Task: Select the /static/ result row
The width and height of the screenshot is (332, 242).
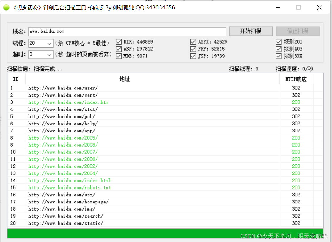Action: (165, 223)
